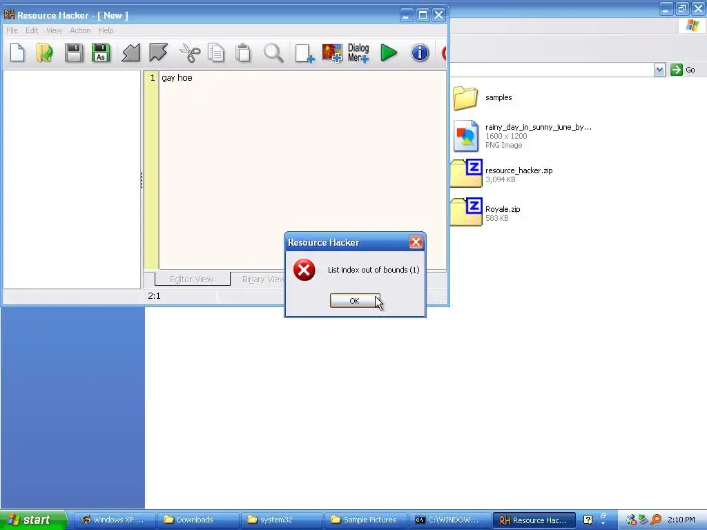Switch to the system32 taskbar button
This screenshot has height=530, width=707.
[282, 520]
